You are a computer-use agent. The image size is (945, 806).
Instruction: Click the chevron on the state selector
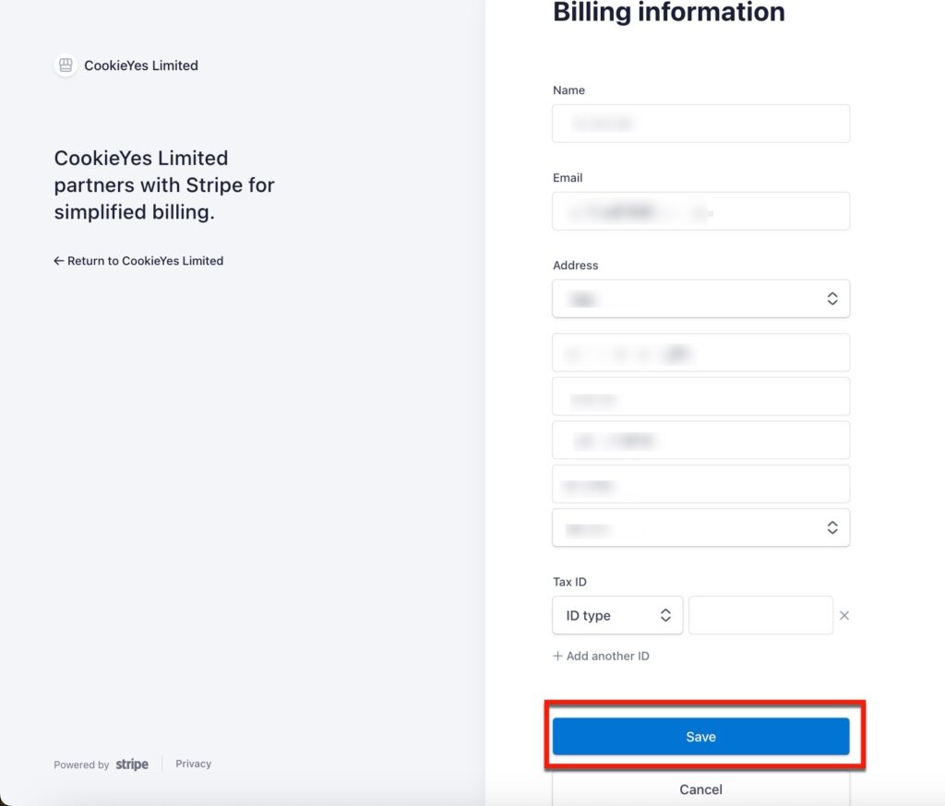(x=831, y=527)
